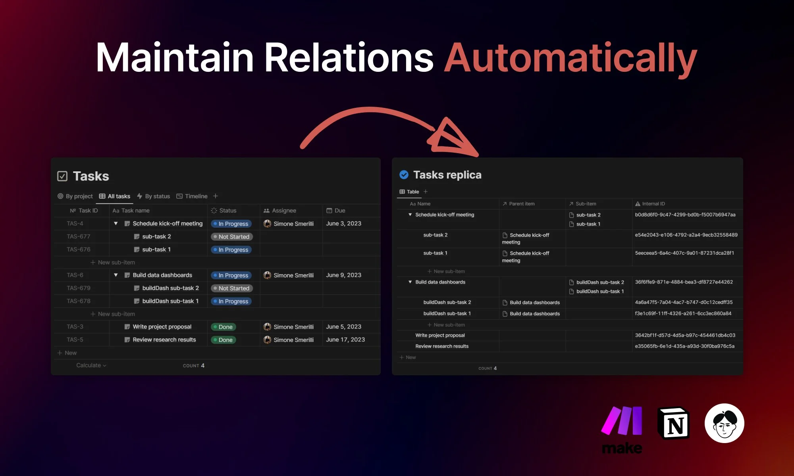Click the Tasks checkbox page icon
This screenshot has height=476, width=794.
point(62,176)
